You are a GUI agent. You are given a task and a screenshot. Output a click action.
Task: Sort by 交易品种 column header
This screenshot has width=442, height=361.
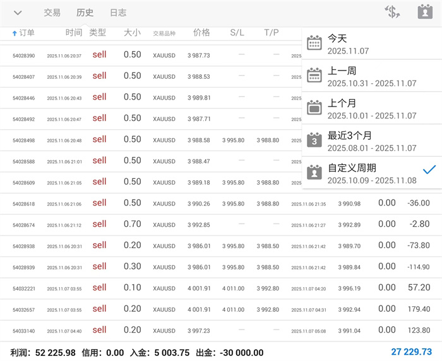[164, 33]
